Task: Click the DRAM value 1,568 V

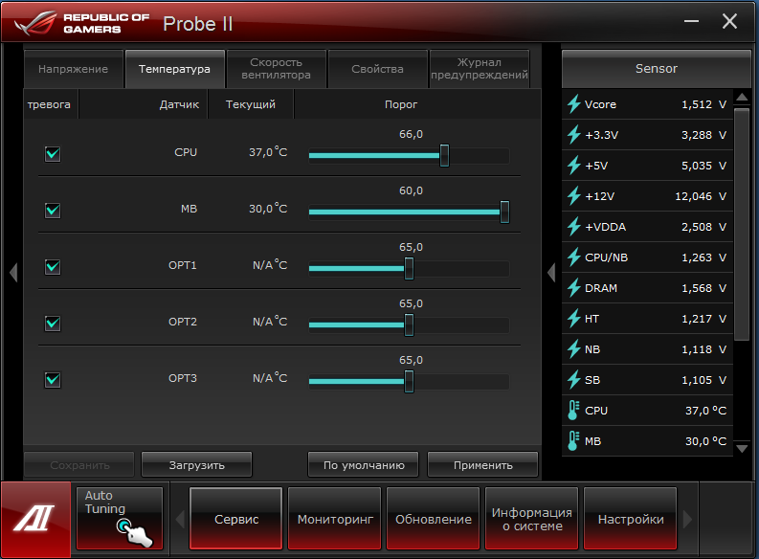Action: pos(703,288)
